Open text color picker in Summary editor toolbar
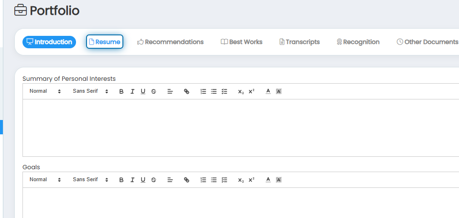Screen dimensions: 459x218 click(268, 92)
